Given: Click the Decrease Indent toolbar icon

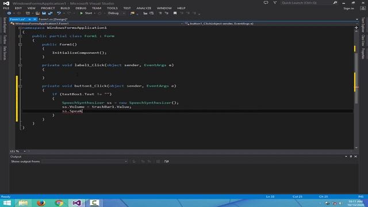Looking at the screenshot, I should (160, 13).
